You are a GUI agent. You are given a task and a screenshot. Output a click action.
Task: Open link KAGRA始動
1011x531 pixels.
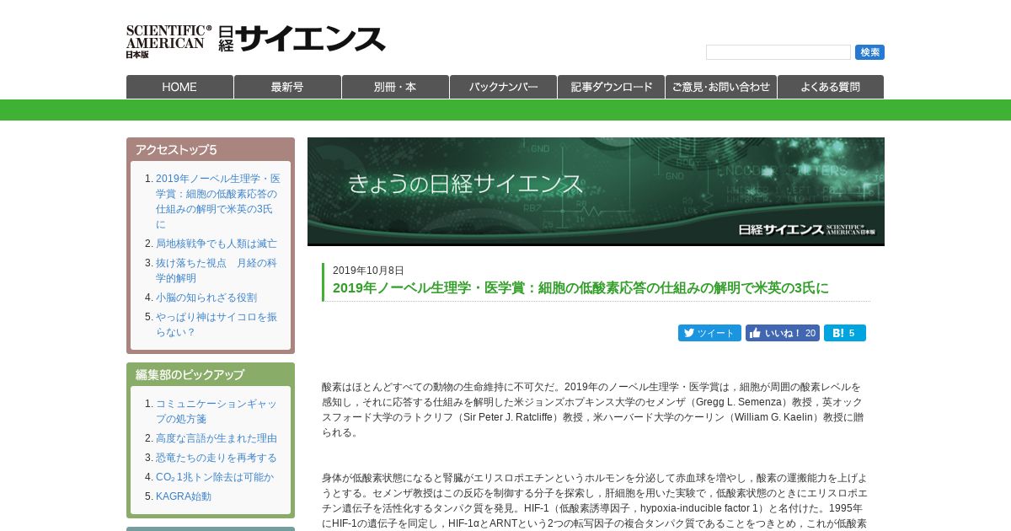[x=184, y=496]
